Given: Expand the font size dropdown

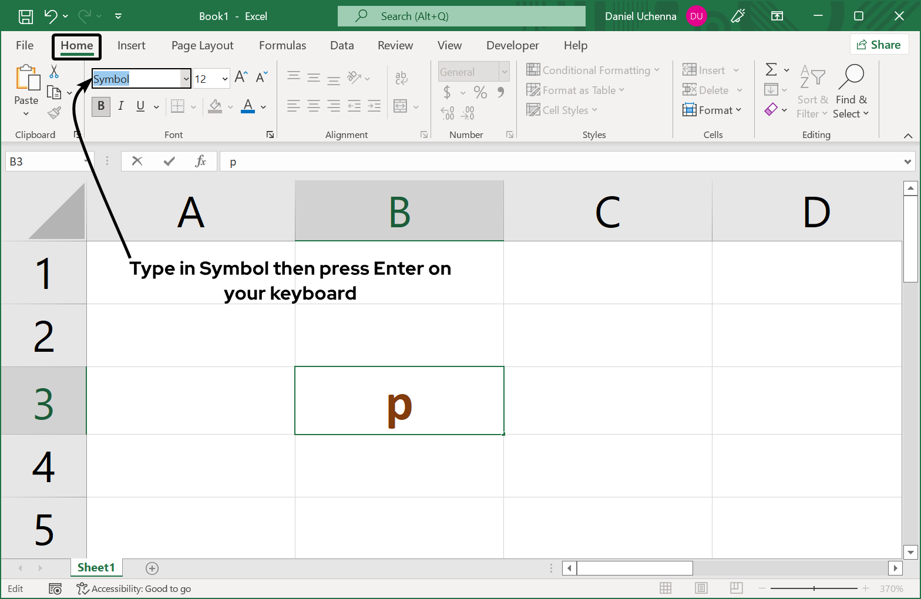Looking at the screenshot, I should [x=225, y=79].
